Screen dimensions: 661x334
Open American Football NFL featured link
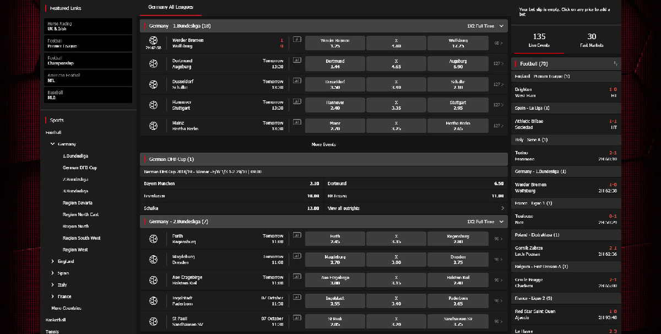(88, 77)
